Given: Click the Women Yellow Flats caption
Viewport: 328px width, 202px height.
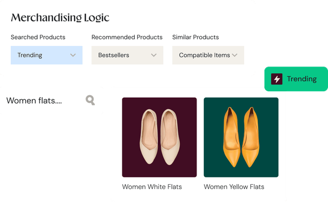Looking at the screenshot, I should click(234, 187).
